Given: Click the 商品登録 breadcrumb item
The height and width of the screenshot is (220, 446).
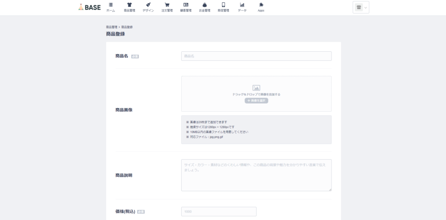Looking at the screenshot, I should coord(127,27).
